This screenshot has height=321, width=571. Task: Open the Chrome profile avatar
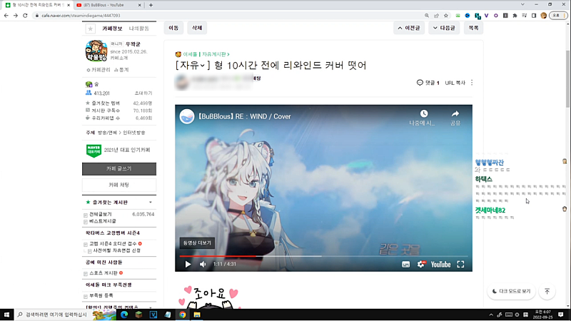point(544,16)
